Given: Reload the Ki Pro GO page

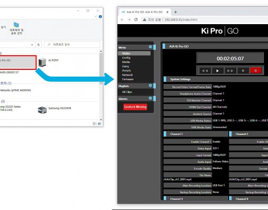Looking at the screenshot, I should pos(136,19).
